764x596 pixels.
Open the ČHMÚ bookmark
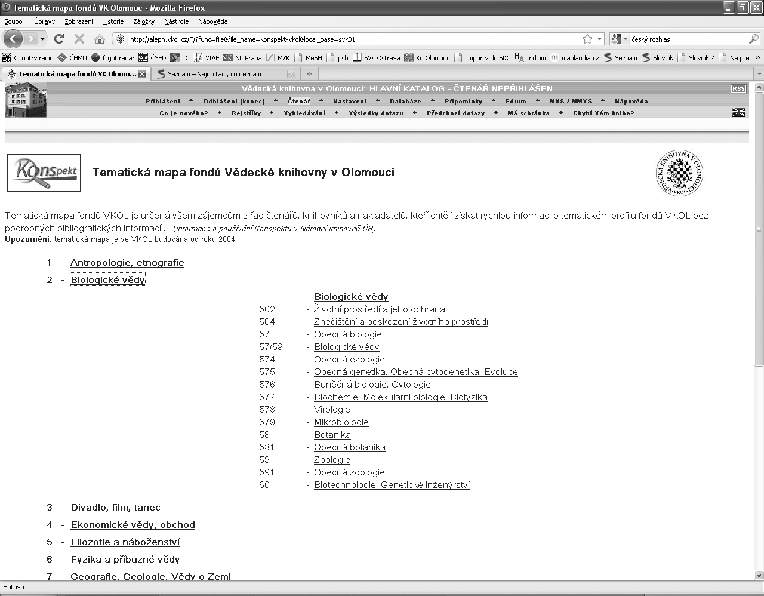point(72,58)
